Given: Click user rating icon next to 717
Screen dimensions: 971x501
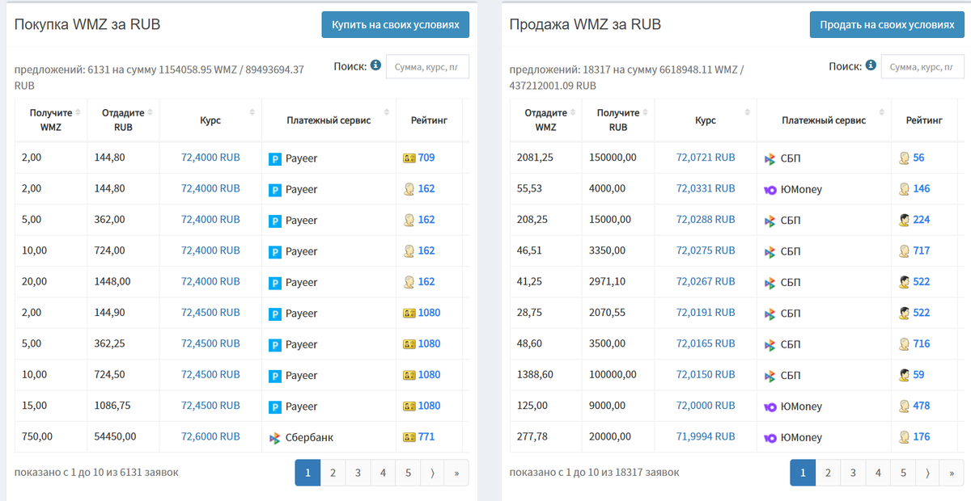Looking at the screenshot, I should pyautogui.click(x=905, y=251).
